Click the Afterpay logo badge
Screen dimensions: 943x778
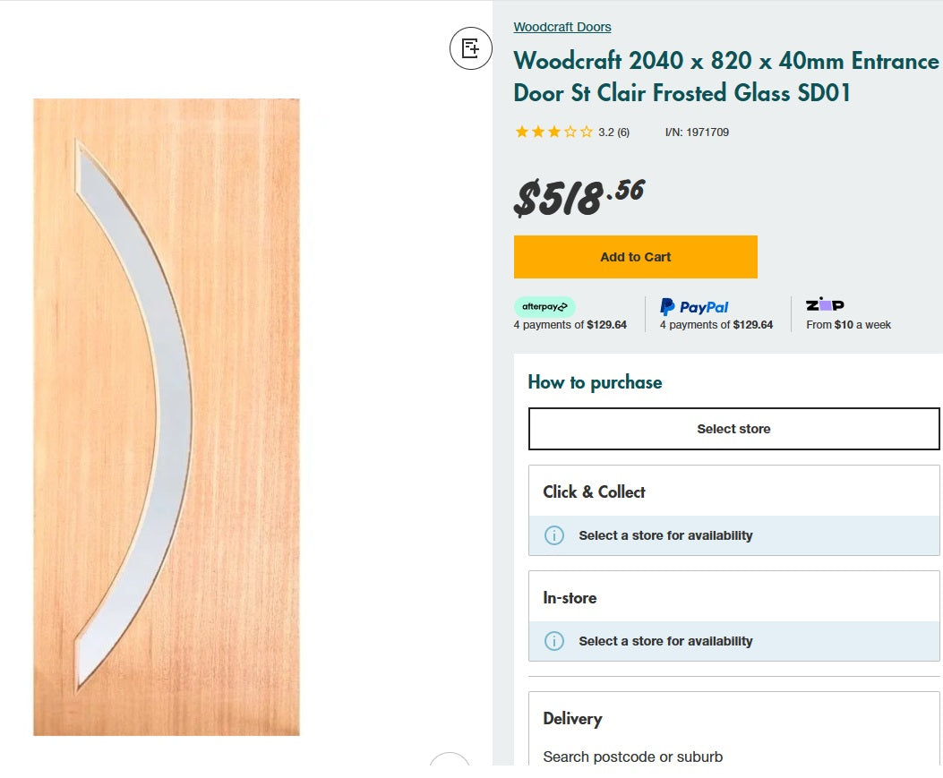[544, 307]
